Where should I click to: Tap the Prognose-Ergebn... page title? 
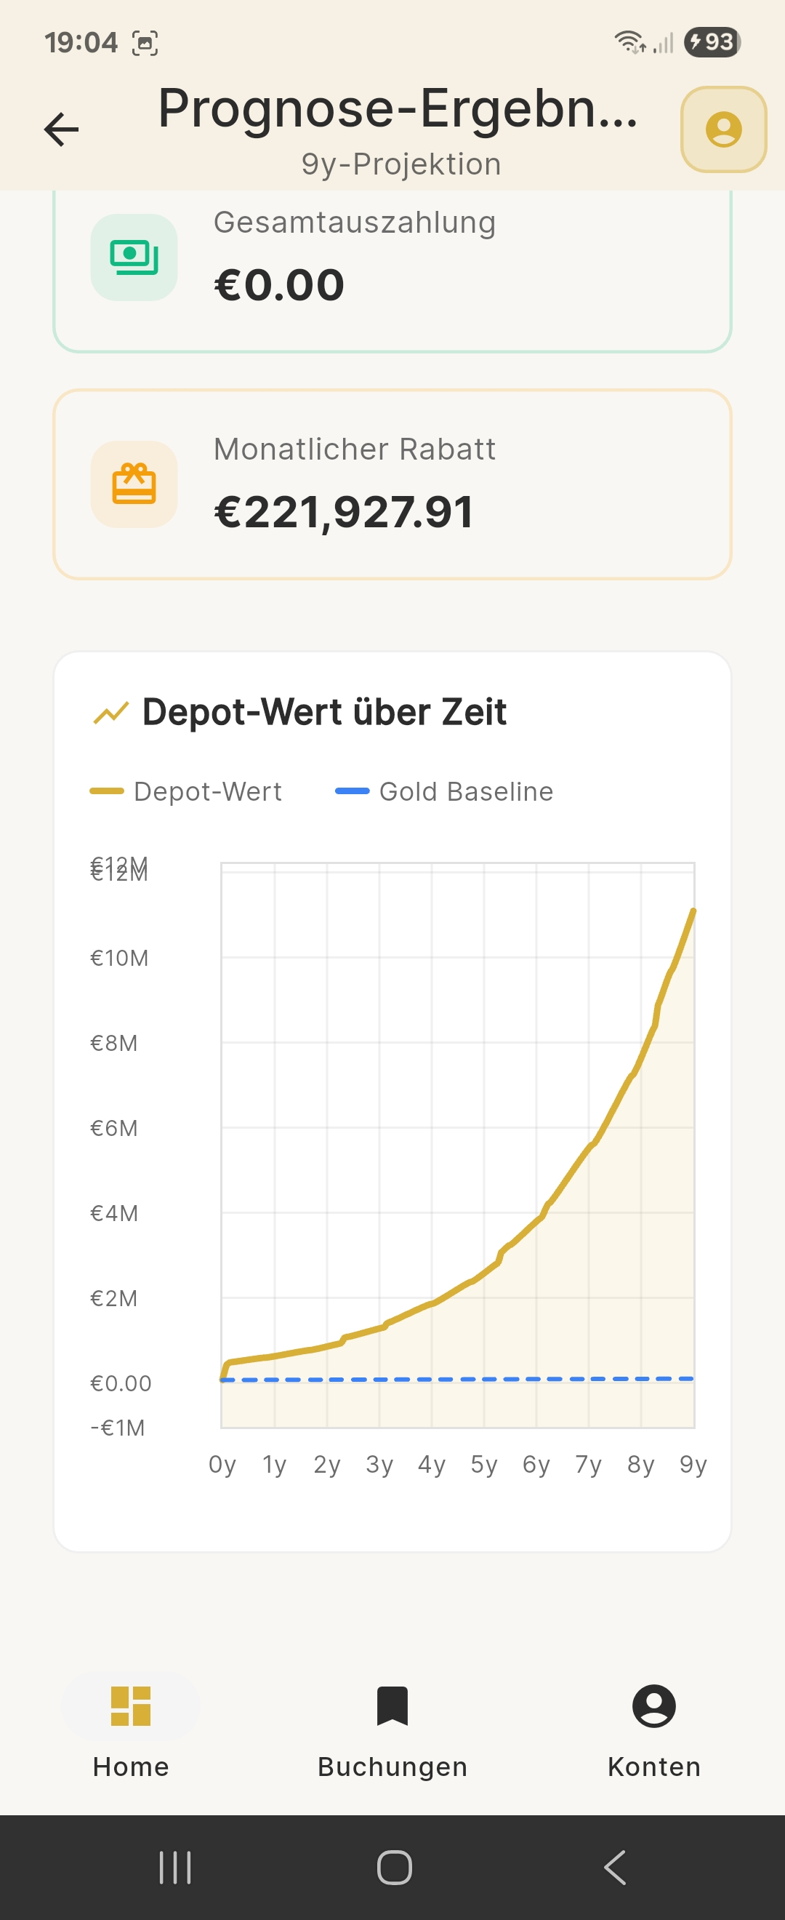tap(398, 109)
